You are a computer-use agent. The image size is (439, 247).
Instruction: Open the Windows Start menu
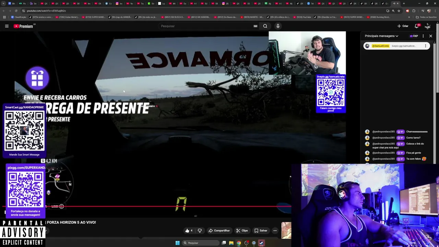177,243
